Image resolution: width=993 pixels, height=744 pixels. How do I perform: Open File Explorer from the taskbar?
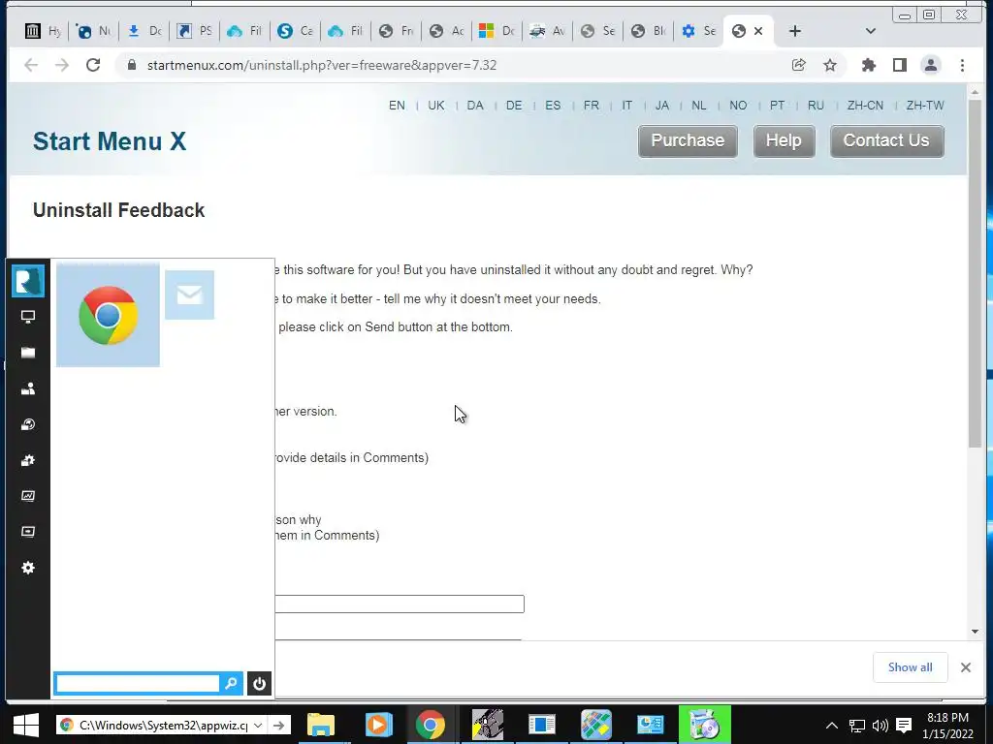(321, 725)
